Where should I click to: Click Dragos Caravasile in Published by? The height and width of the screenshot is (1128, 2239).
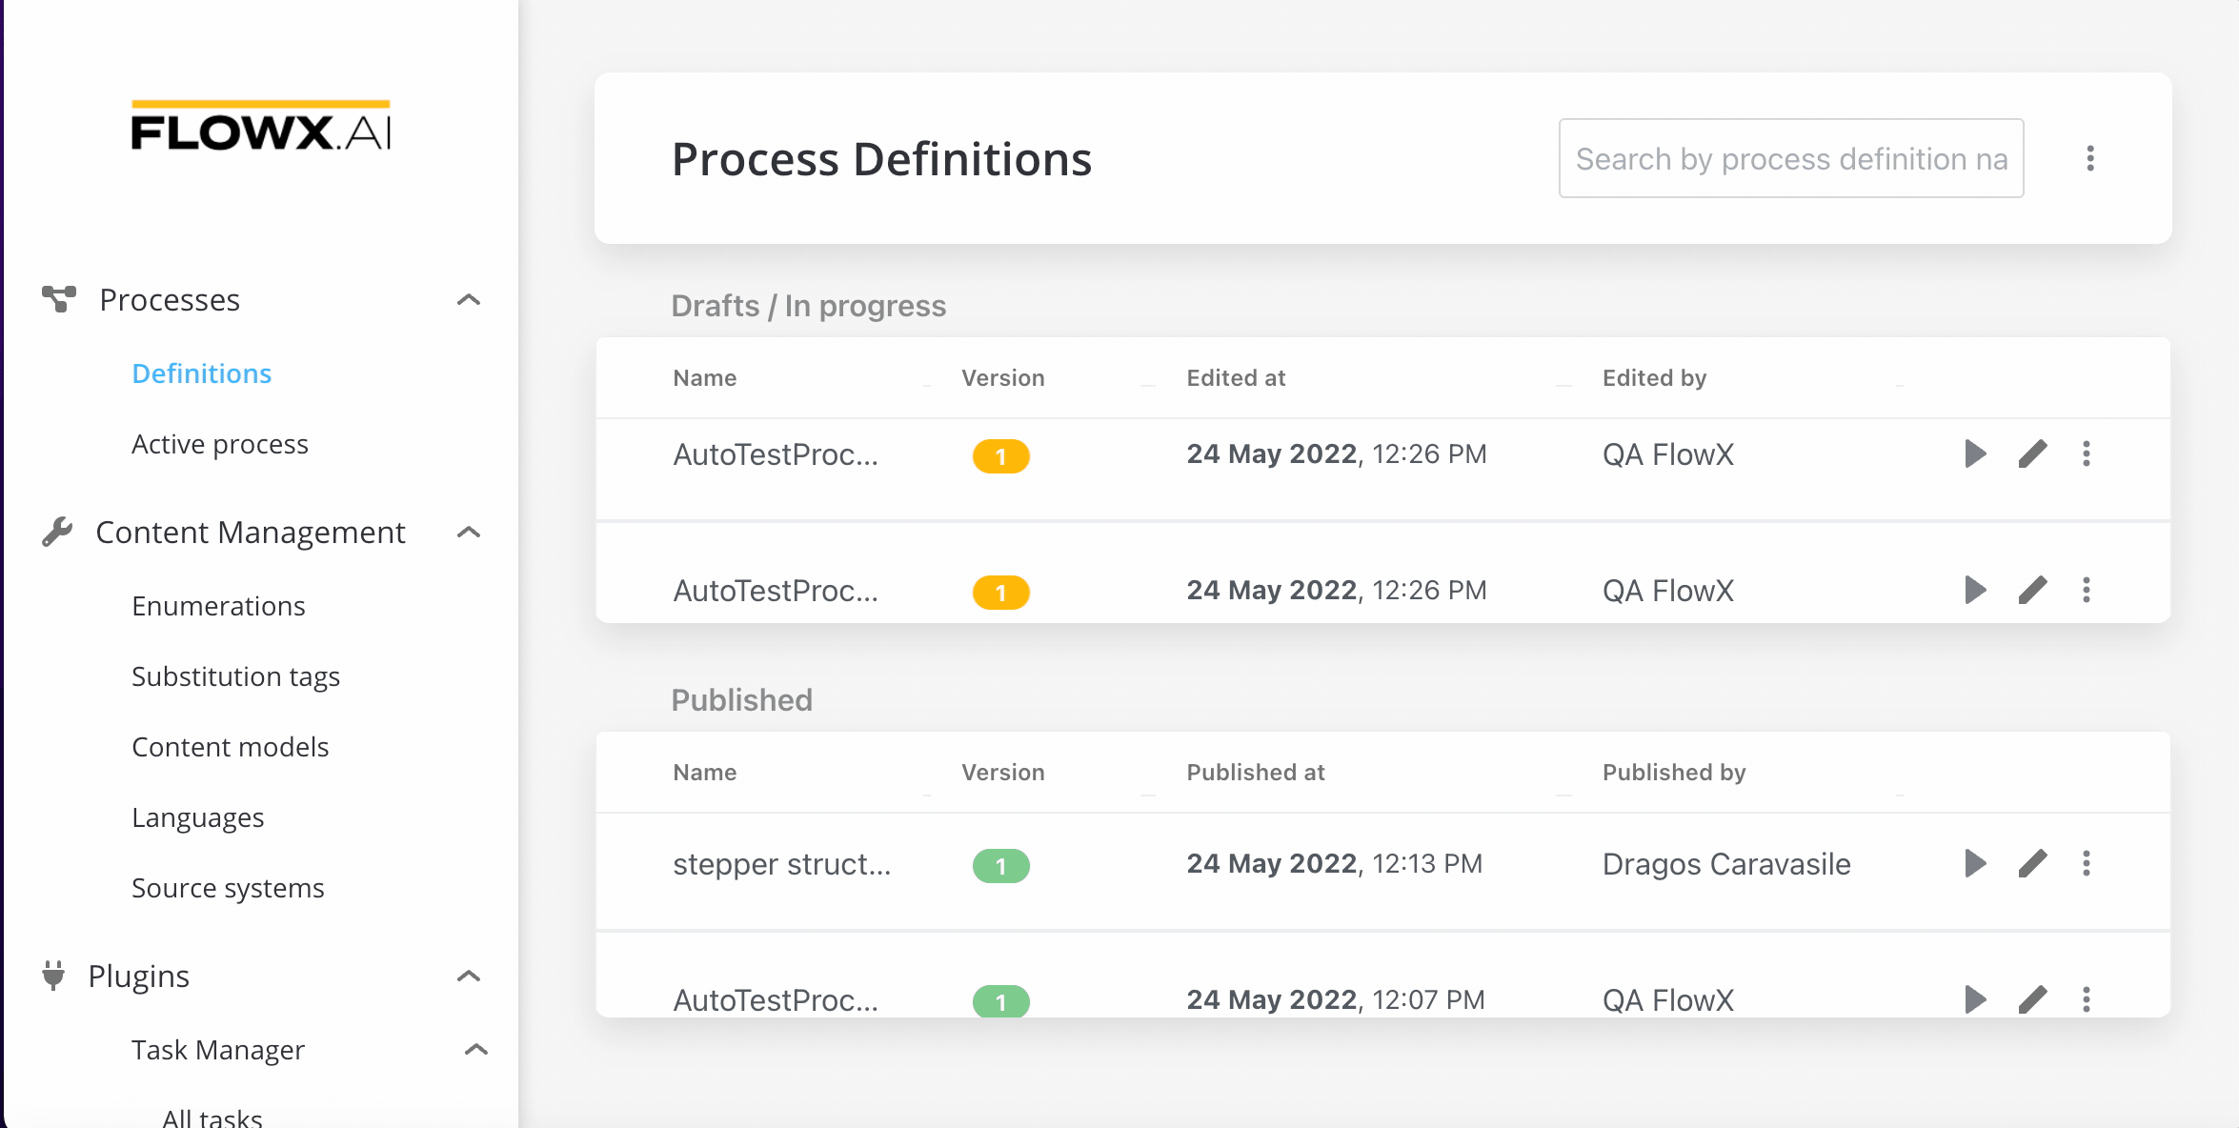coord(1726,864)
